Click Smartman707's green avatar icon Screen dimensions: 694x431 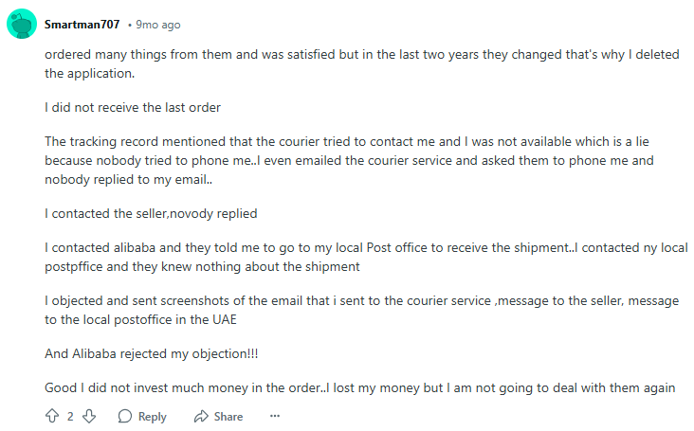click(x=22, y=24)
